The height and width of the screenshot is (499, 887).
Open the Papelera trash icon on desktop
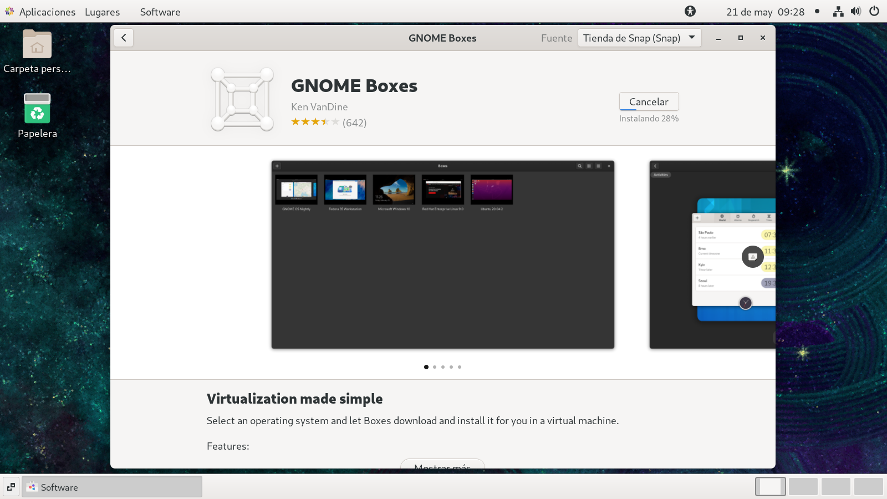(x=37, y=109)
